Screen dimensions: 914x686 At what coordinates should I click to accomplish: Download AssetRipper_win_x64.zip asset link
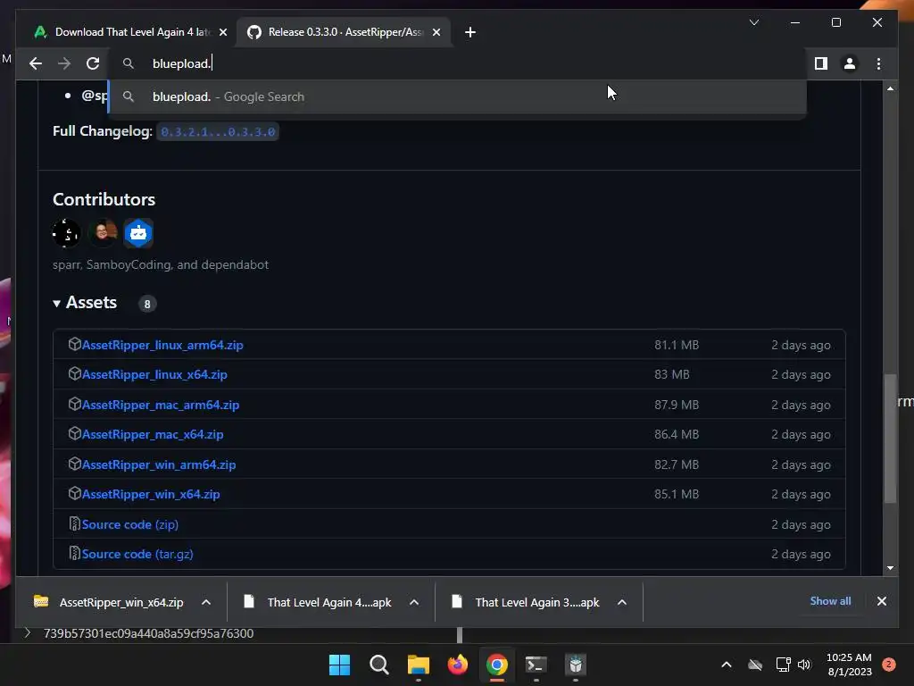pyautogui.click(x=151, y=495)
